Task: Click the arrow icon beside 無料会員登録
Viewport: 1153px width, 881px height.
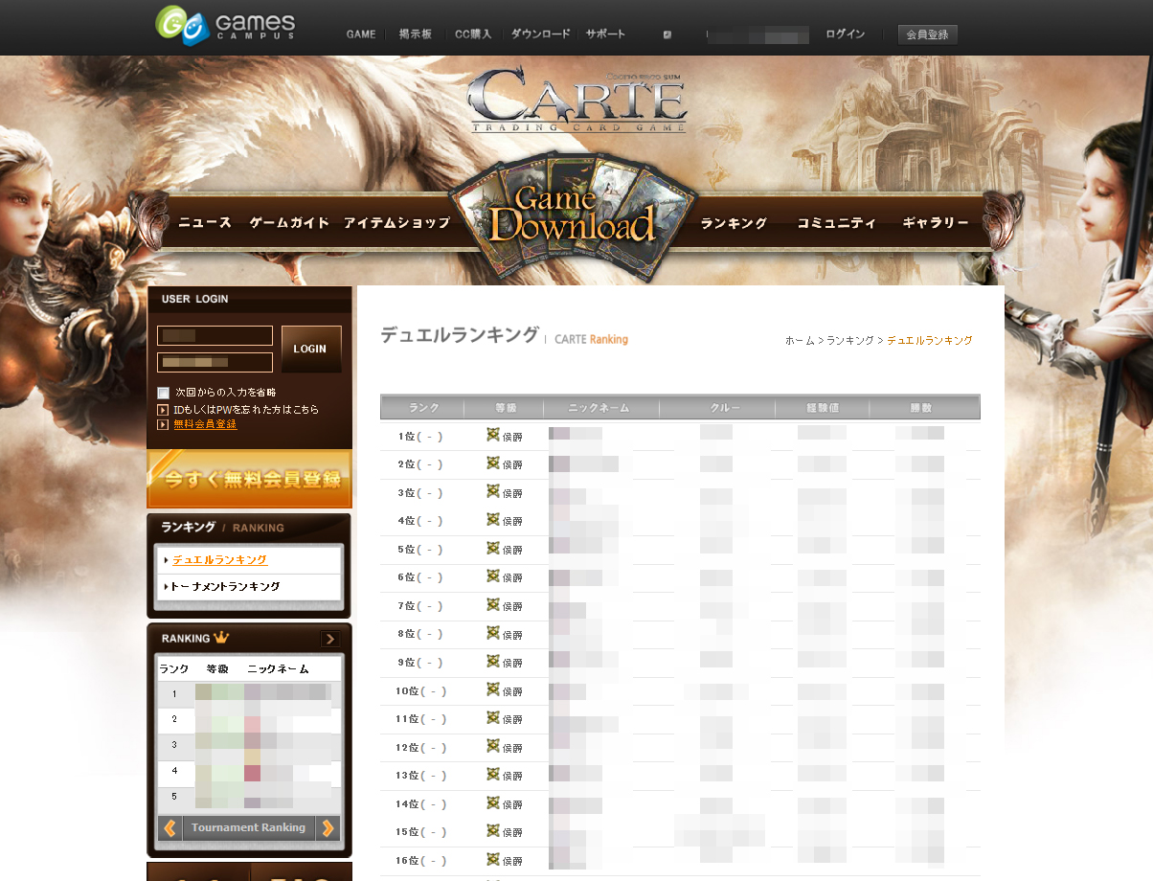Action: (163, 424)
